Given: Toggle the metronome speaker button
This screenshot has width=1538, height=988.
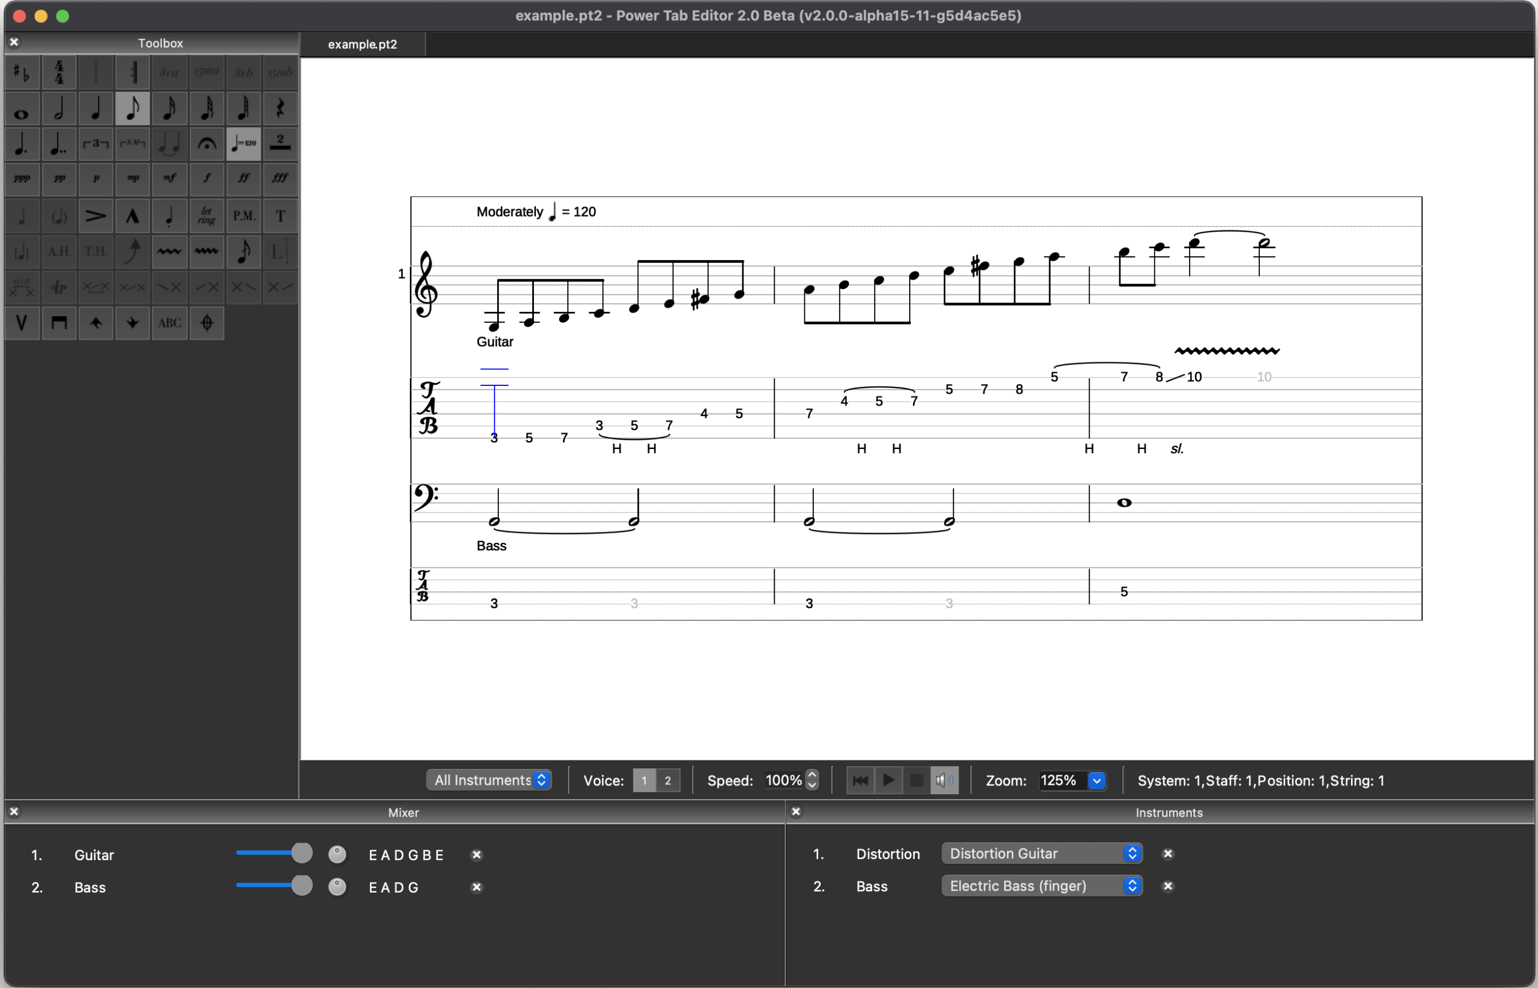Looking at the screenshot, I should click(x=944, y=780).
